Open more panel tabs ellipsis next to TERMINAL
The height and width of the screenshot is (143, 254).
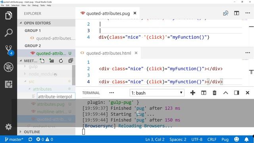[112, 93]
